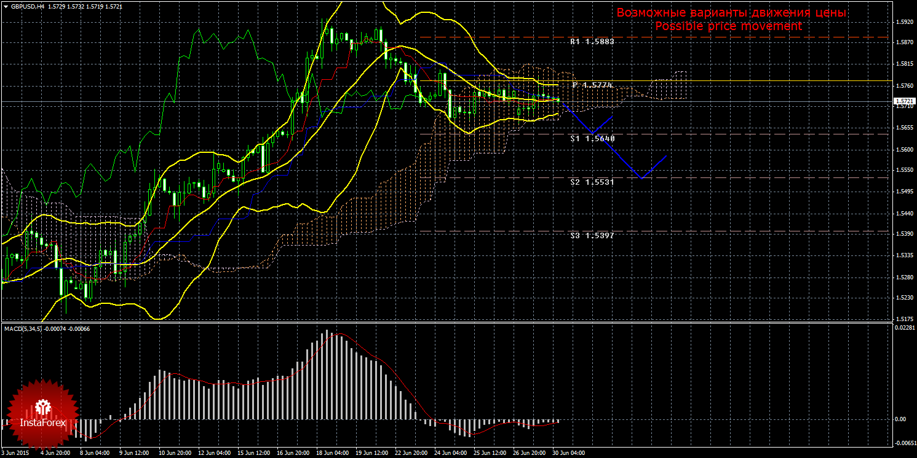Click the S1 1.5640 support level label
Image resolution: width=917 pixels, height=458 pixels.
coord(592,139)
